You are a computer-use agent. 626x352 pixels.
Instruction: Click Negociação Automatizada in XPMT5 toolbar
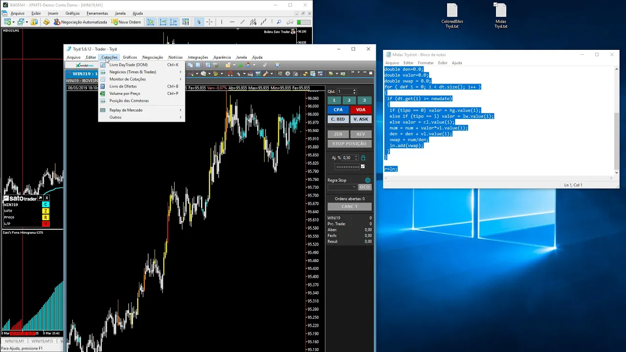point(80,22)
